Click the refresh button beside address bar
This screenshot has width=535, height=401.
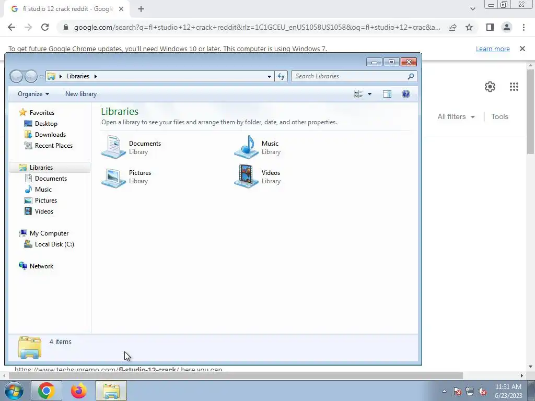point(281,76)
